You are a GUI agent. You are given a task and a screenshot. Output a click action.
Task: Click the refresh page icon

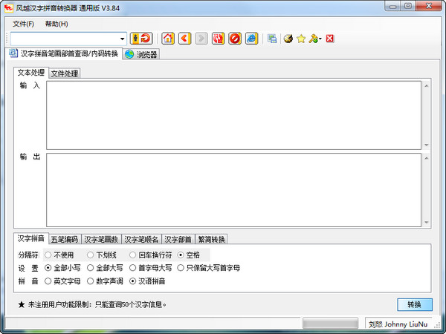218,39
